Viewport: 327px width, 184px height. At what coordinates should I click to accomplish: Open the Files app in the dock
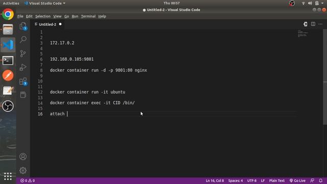click(x=8, y=30)
